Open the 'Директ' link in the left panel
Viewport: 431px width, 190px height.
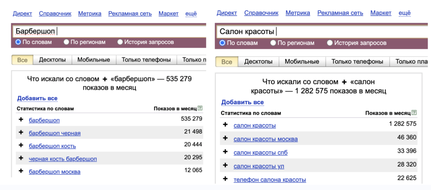(x=23, y=14)
